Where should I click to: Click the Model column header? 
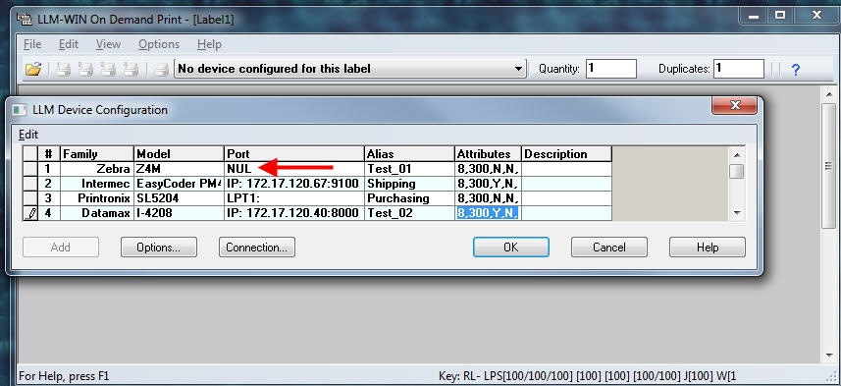point(180,154)
